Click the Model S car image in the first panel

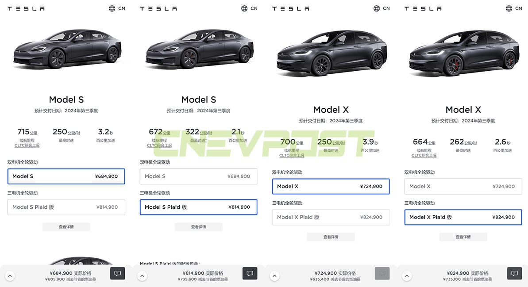(66, 51)
